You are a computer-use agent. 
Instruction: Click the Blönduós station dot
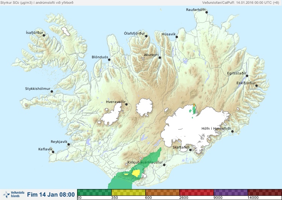pos(109,59)
